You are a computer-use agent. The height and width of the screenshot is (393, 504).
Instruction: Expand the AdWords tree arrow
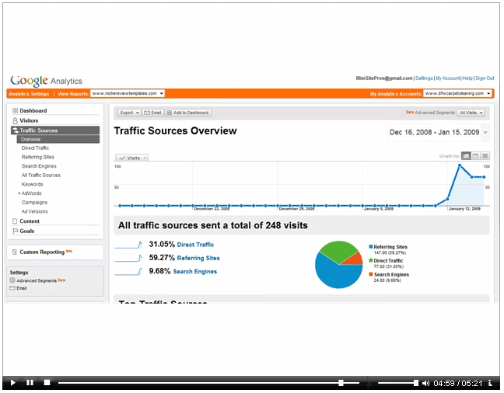click(x=19, y=193)
